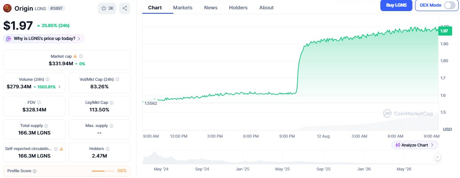Click the Market cap info icon
Image resolution: width=460 pixels, height=178 pixels.
(x=81, y=56)
